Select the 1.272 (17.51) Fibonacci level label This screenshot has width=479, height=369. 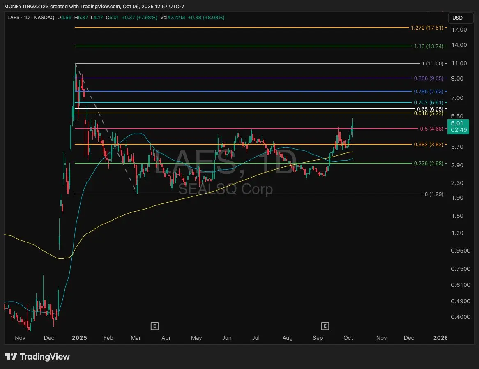[x=427, y=28]
